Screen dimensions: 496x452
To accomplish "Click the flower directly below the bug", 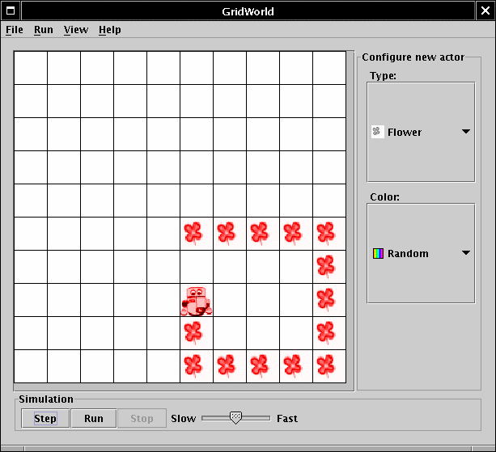I will tap(193, 333).
